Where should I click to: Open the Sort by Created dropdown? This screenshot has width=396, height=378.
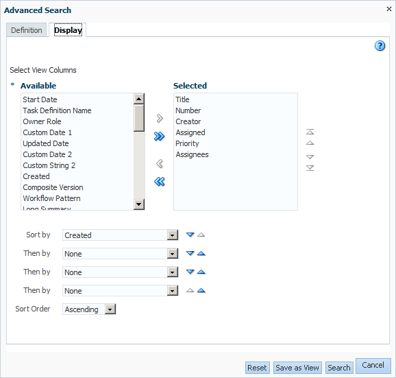pos(173,235)
